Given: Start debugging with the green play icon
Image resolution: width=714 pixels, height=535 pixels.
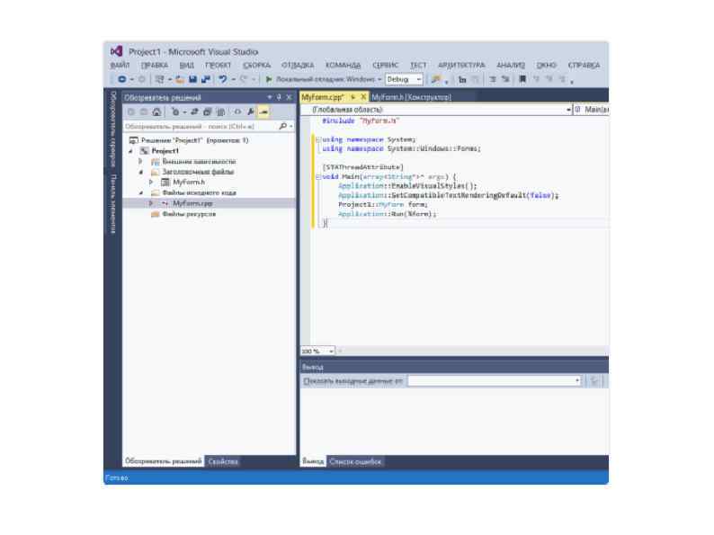Looking at the screenshot, I should pyautogui.click(x=269, y=79).
